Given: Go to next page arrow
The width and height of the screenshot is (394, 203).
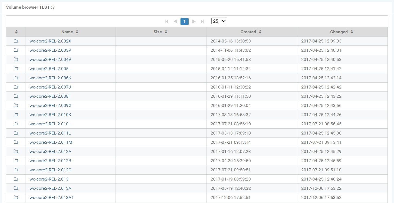Looking at the screenshot, I should 194,21.
